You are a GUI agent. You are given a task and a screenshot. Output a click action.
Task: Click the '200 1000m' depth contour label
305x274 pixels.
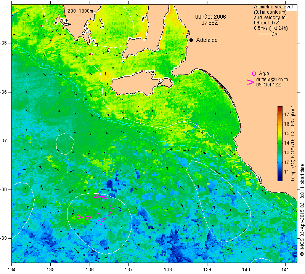(80, 11)
